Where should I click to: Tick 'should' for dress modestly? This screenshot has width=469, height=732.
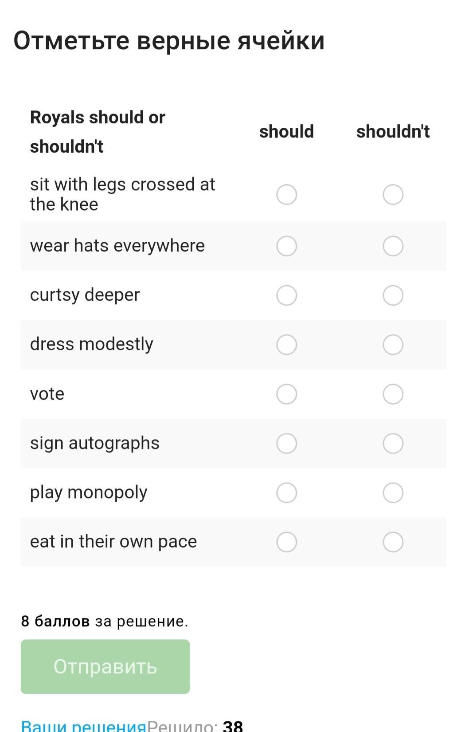point(286,345)
